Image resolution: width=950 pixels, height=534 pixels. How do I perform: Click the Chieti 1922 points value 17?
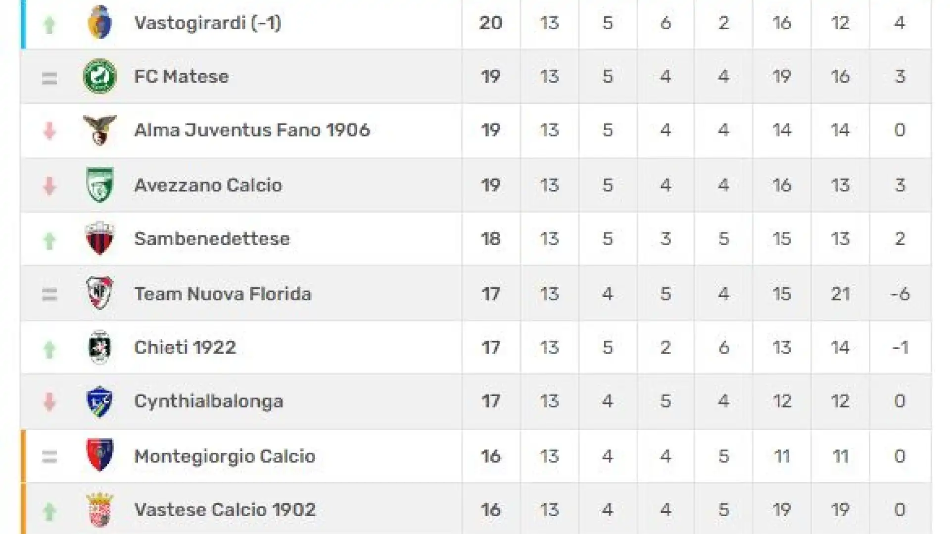click(x=491, y=348)
